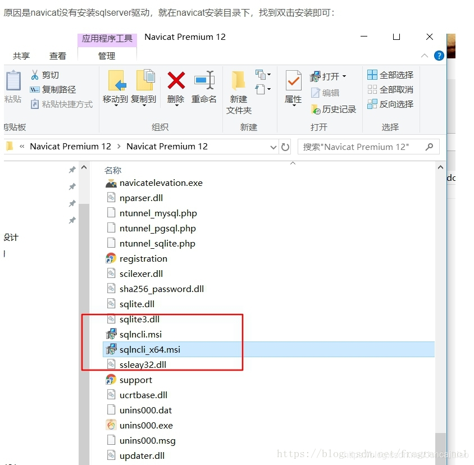Open Help via blue question icon

439,56
